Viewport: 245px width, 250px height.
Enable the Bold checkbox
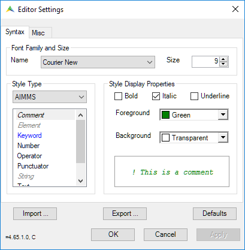click(x=118, y=96)
